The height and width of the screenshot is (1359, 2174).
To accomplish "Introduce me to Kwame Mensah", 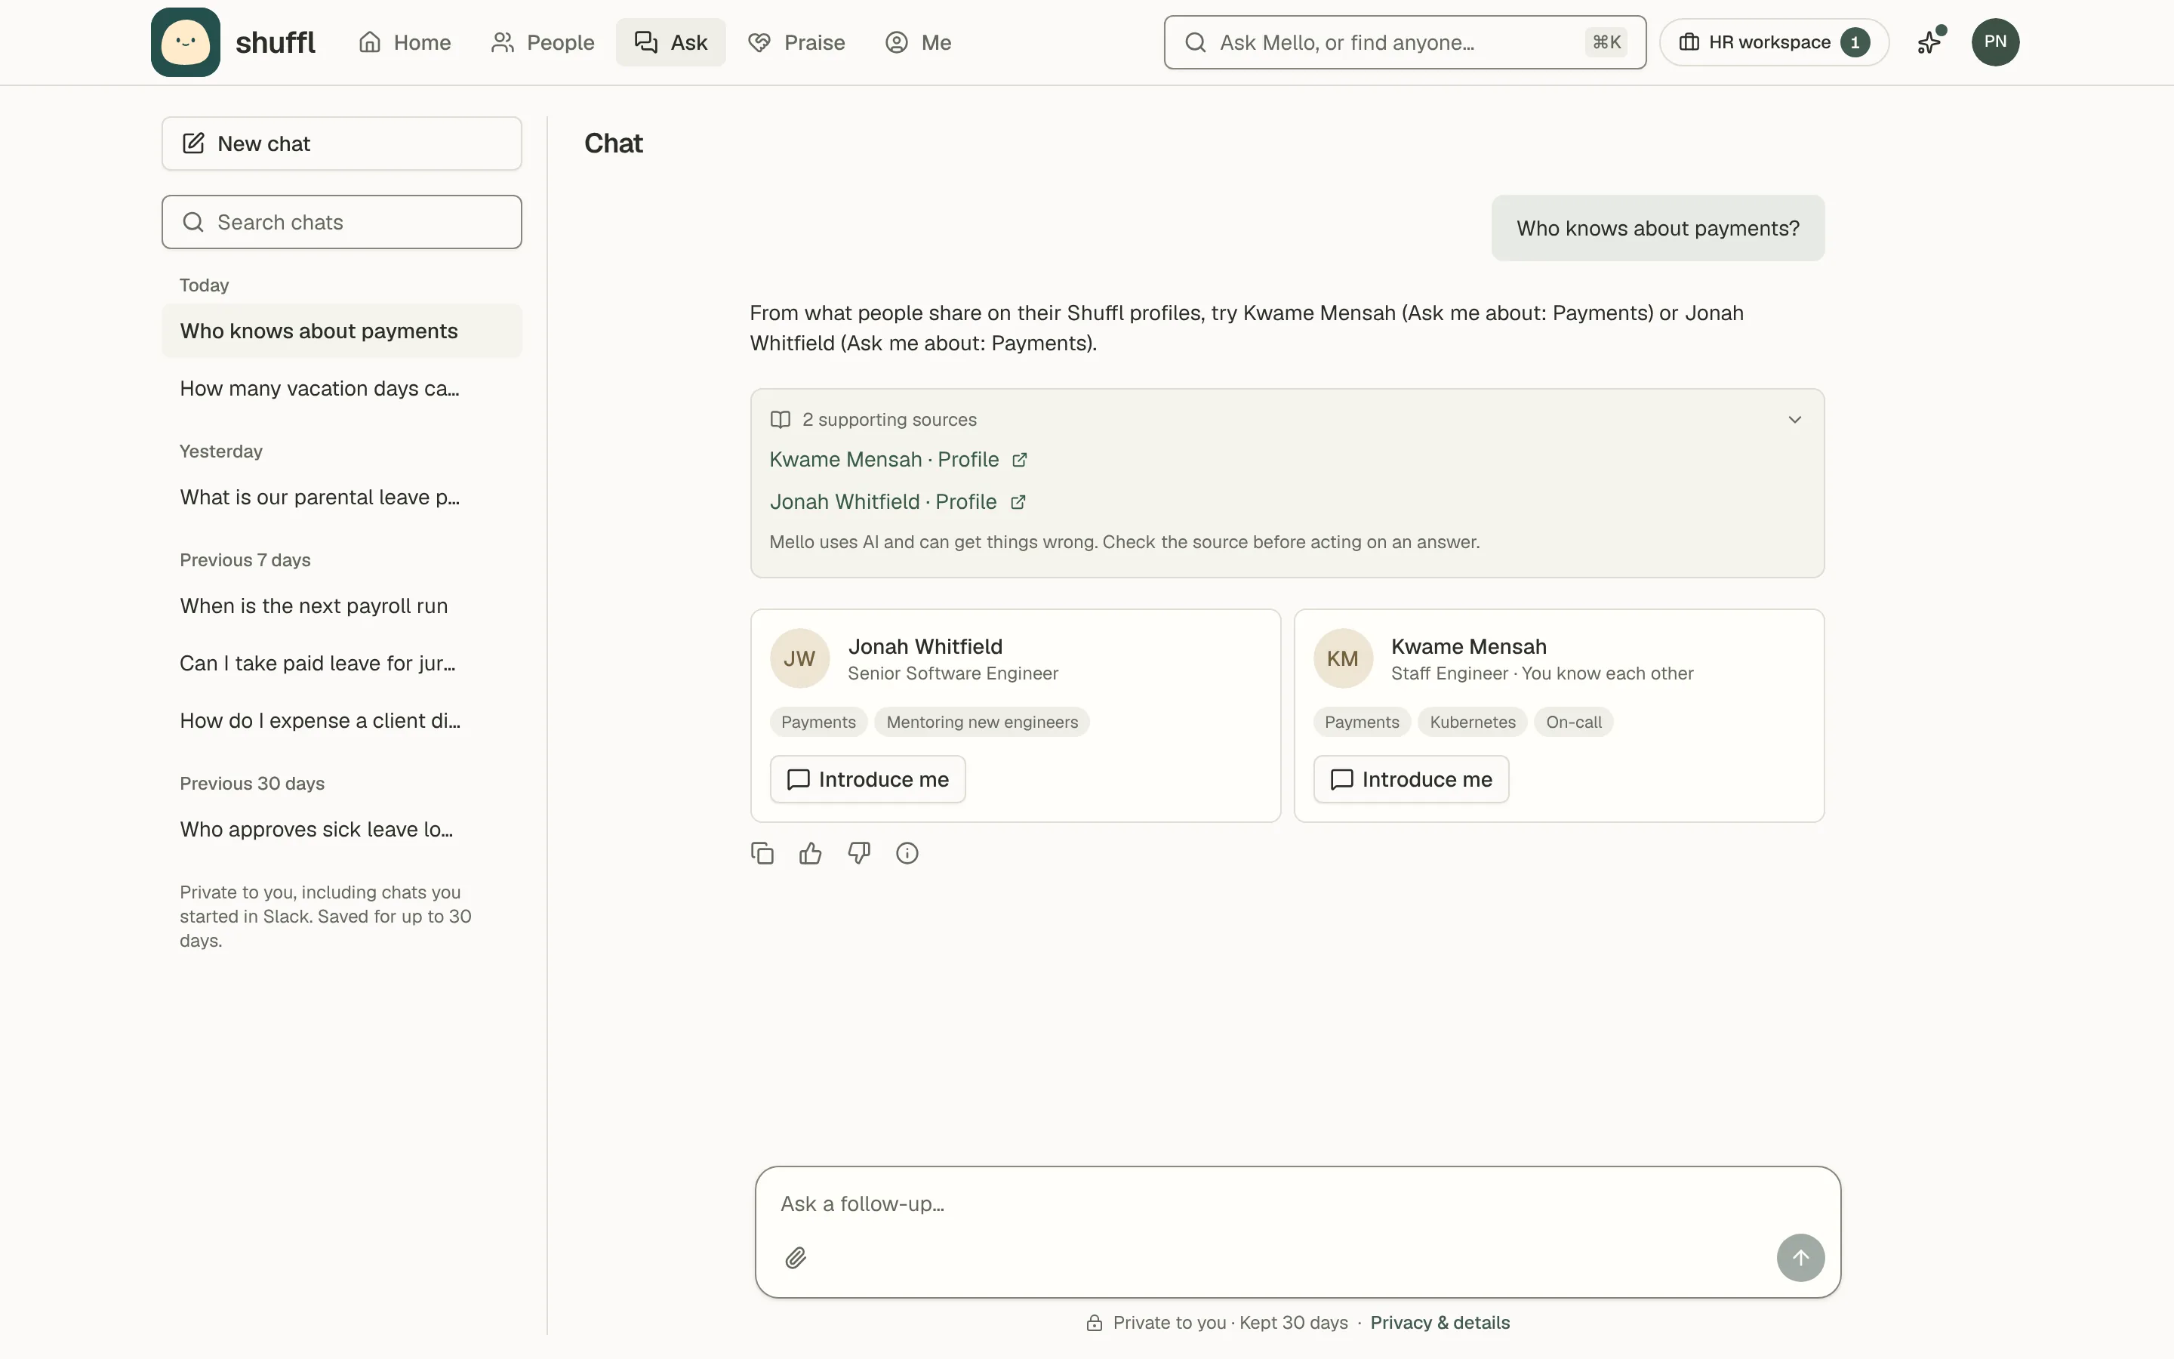I will click(1410, 779).
